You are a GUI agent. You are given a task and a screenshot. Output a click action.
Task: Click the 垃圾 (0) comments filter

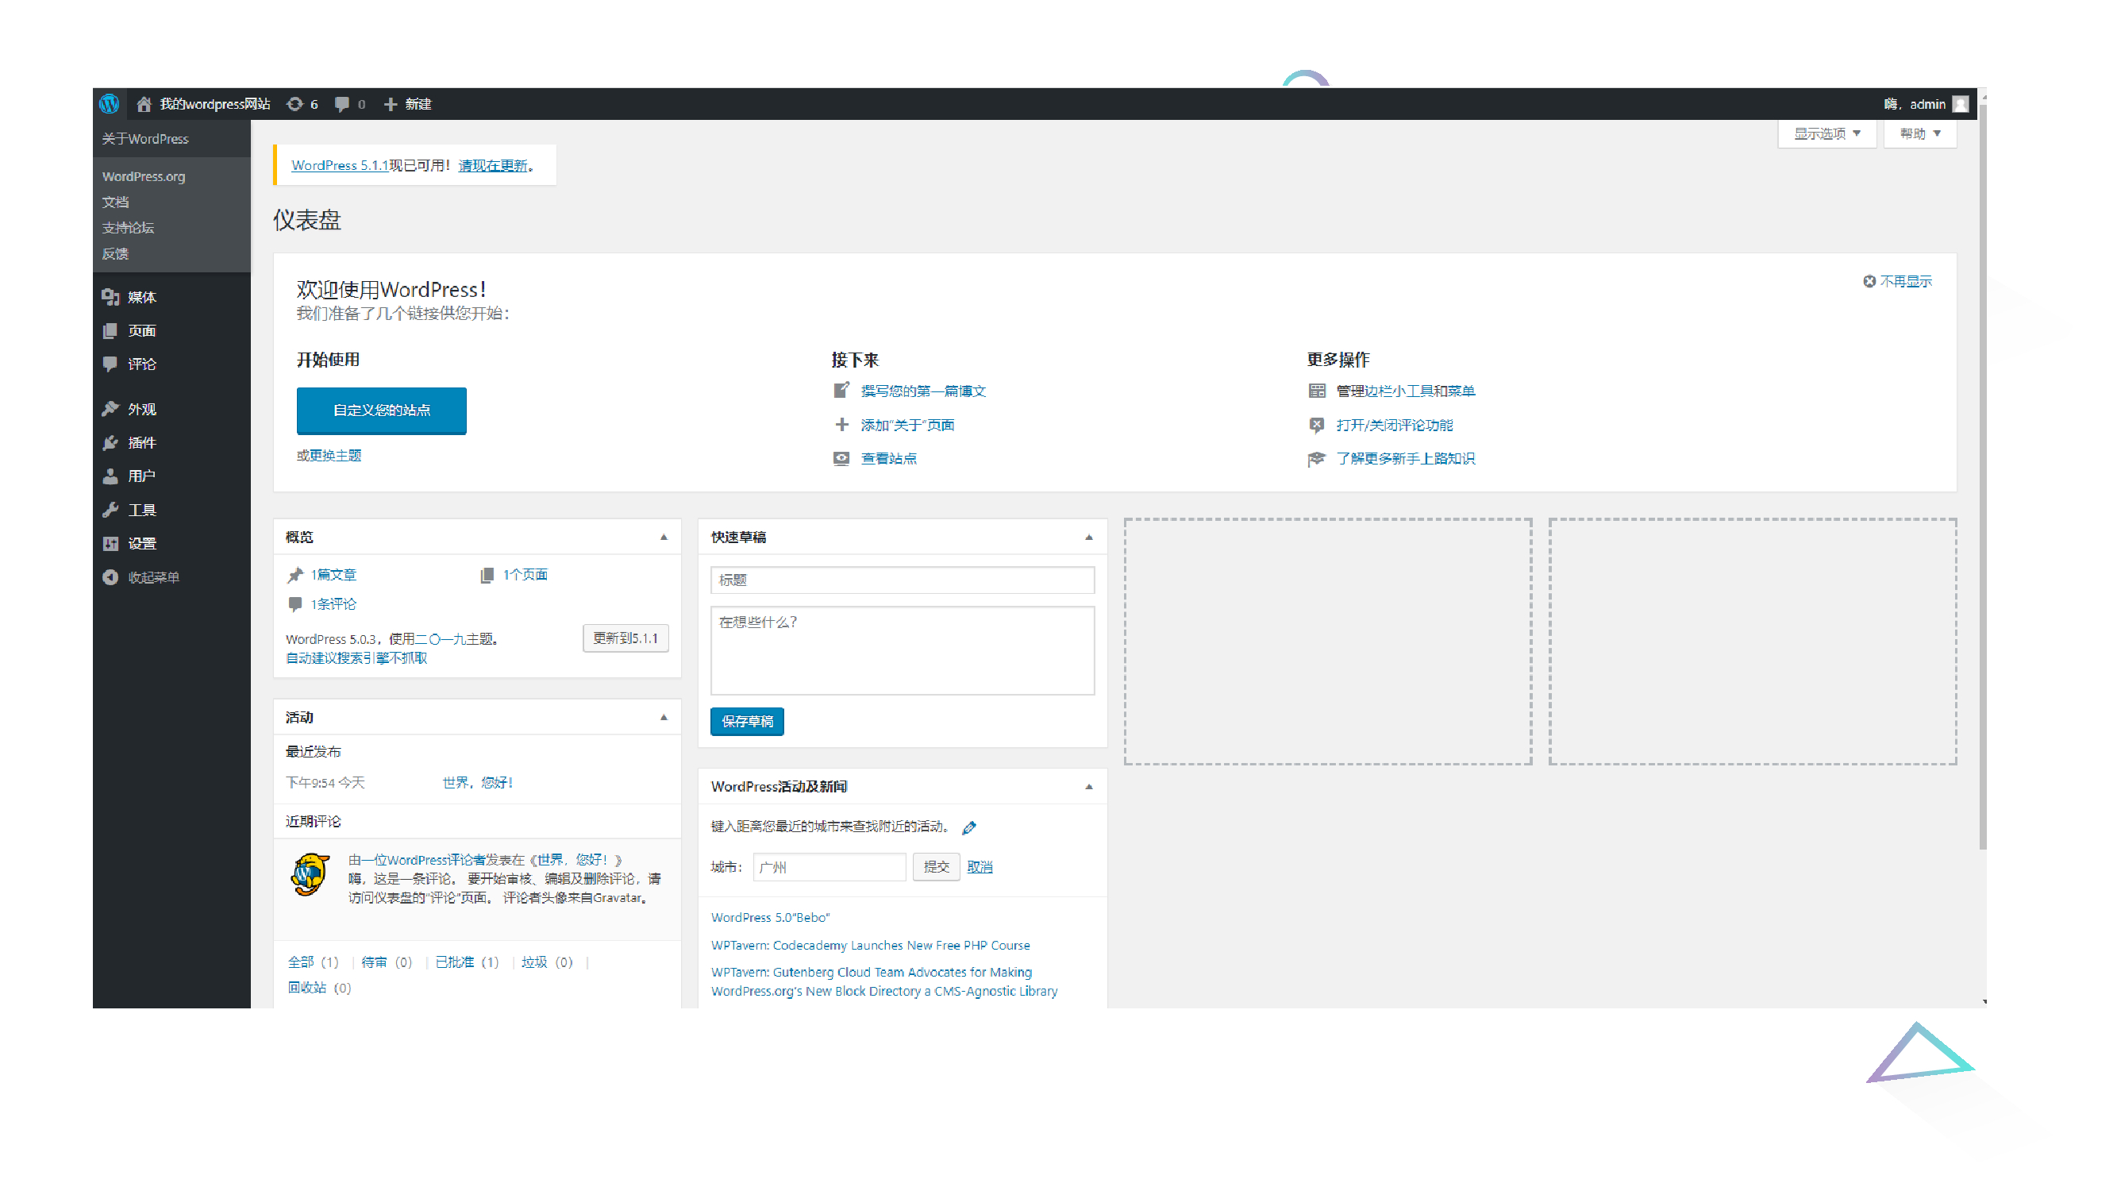(546, 962)
